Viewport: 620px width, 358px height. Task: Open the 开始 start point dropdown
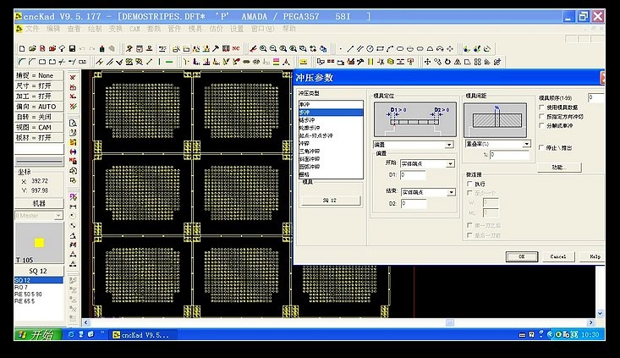tap(428, 163)
